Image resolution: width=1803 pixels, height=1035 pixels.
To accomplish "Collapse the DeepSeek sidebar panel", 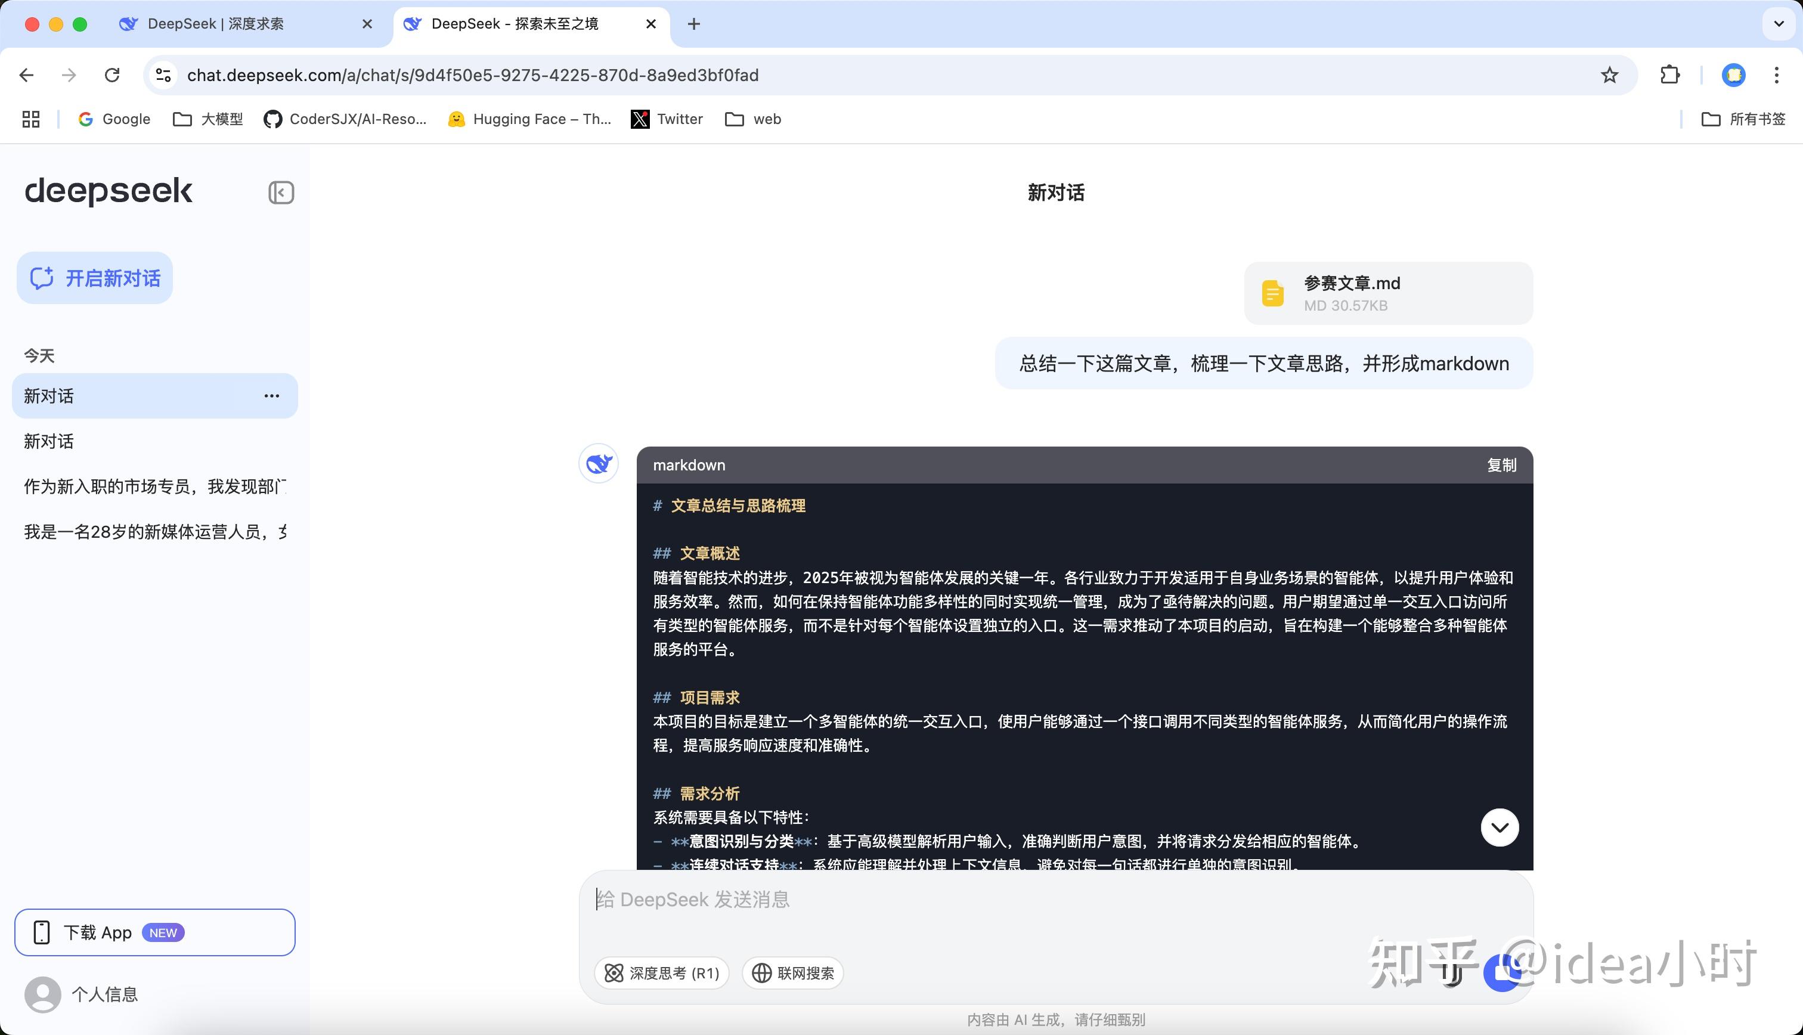I will pyautogui.click(x=281, y=193).
